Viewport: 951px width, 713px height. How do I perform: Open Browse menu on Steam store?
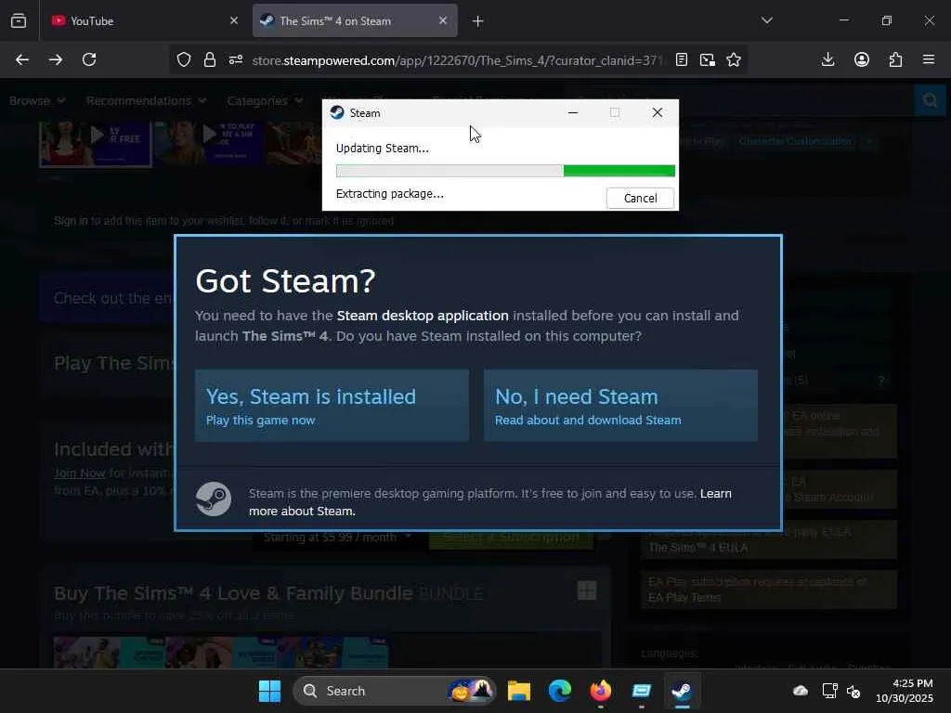37,100
